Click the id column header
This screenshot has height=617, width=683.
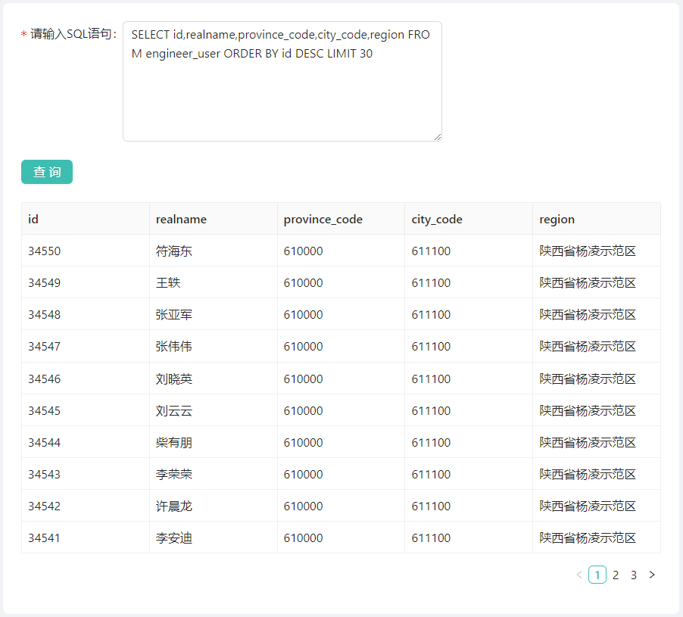pos(86,219)
